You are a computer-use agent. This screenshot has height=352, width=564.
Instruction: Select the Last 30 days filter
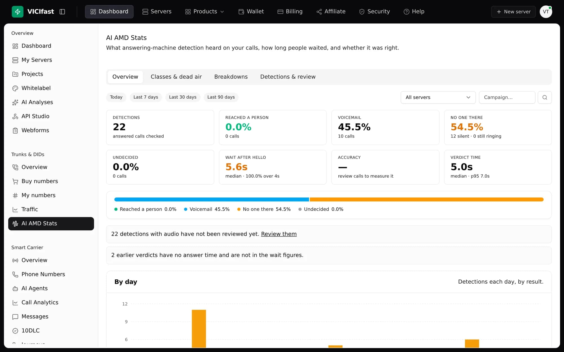pyautogui.click(x=183, y=97)
